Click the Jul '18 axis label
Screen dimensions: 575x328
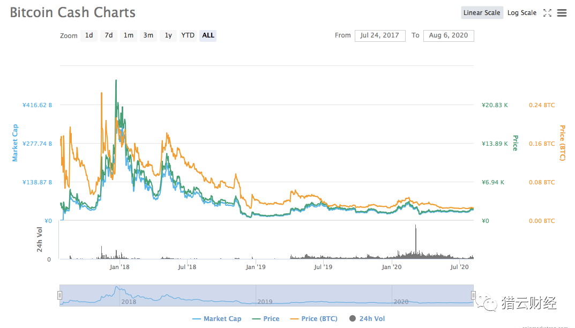click(x=187, y=267)
